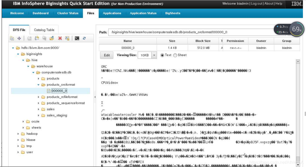Click the greyed Upload toolbar icon

(44, 38)
